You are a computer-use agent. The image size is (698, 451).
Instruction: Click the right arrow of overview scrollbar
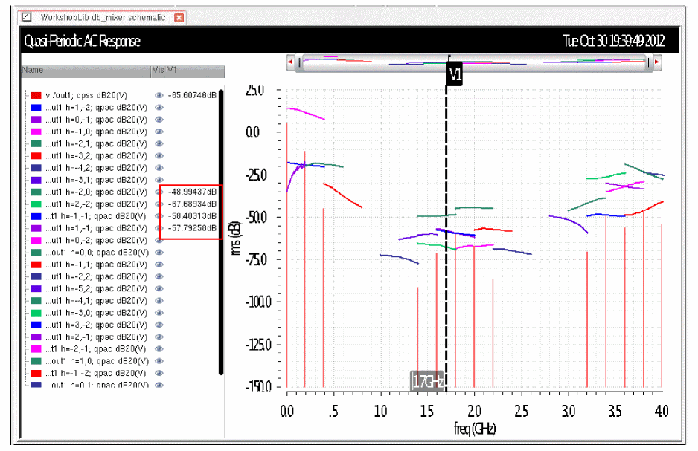[x=656, y=62]
